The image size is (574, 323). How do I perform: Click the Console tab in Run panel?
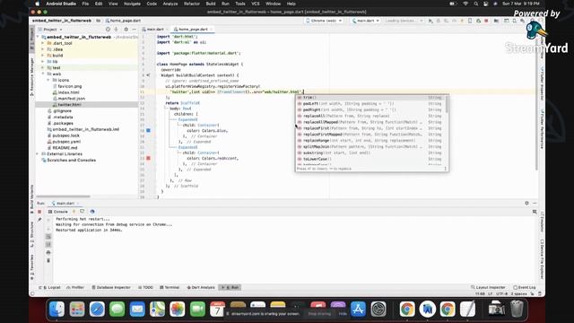tap(58, 212)
